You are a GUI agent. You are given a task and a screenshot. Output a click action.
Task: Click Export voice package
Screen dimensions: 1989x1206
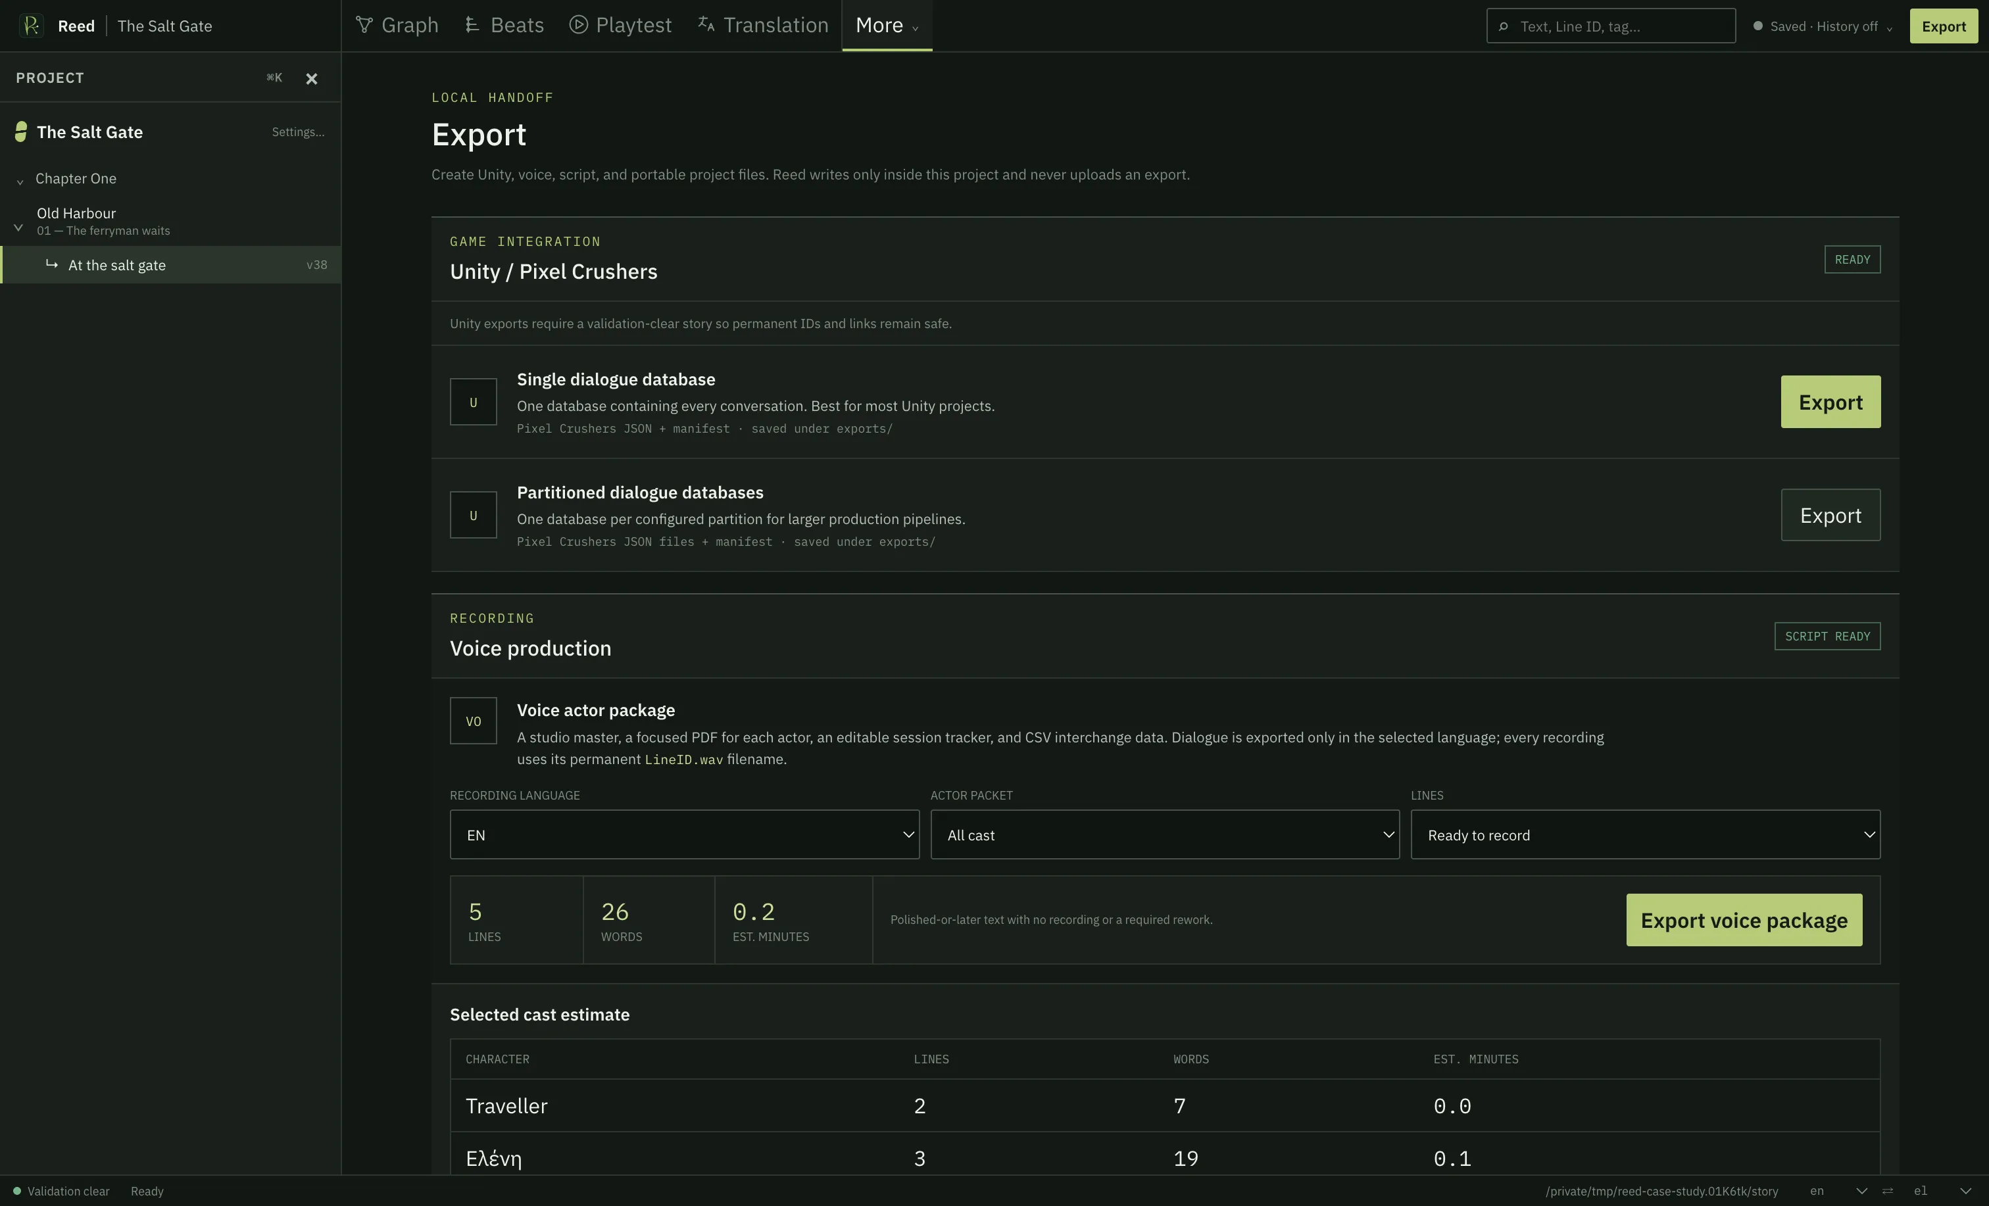click(1744, 919)
